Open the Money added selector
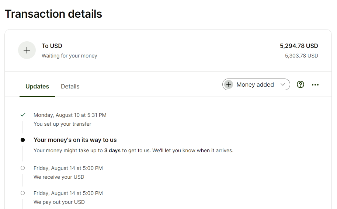Screen dimensions: 337x209 (256, 85)
